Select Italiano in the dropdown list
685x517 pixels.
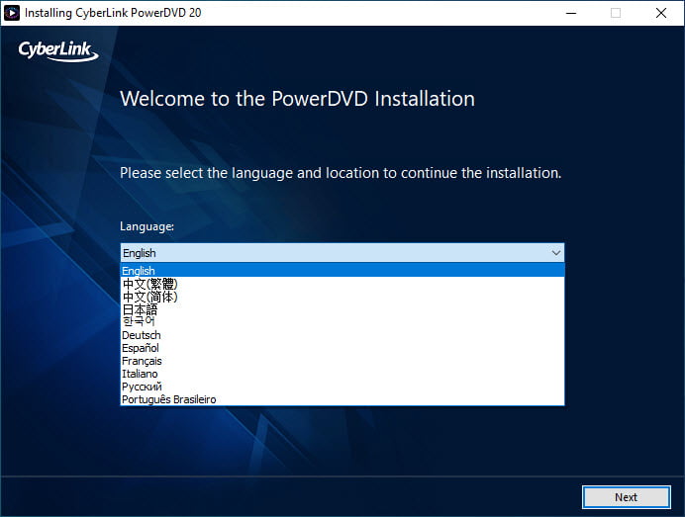pyautogui.click(x=342, y=374)
